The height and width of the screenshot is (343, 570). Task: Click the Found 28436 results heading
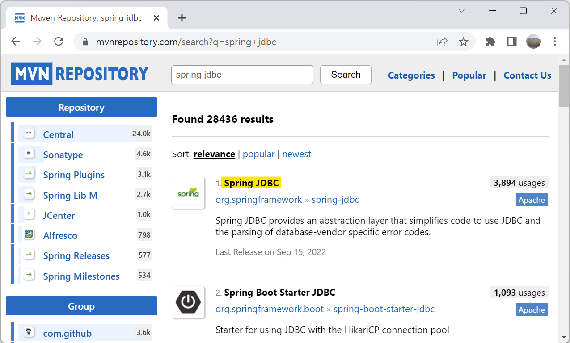pyautogui.click(x=223, y=119)
